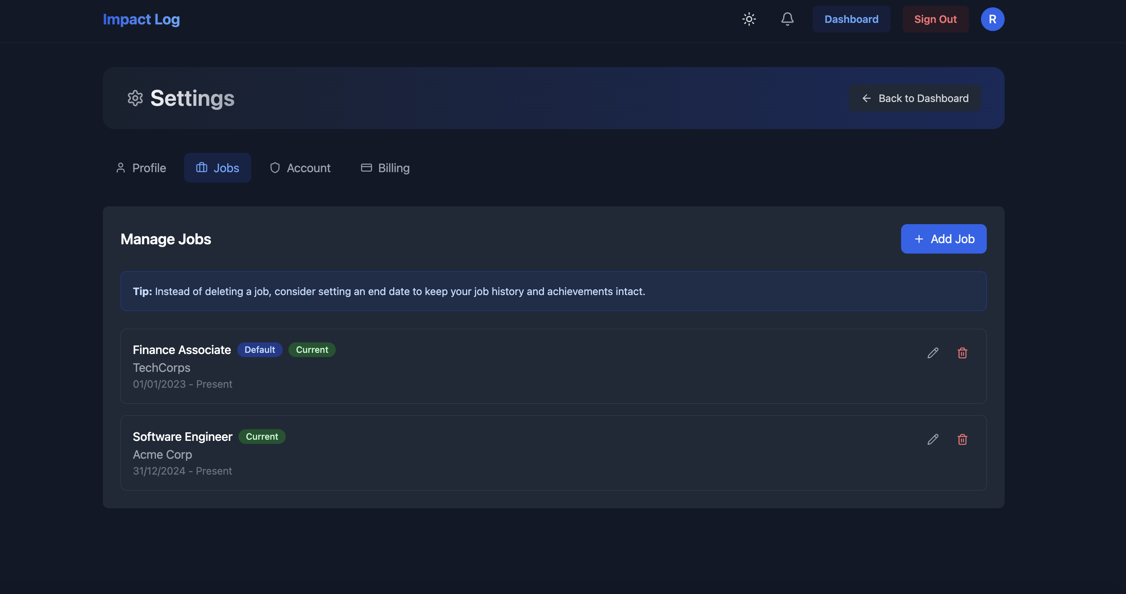Go to the Dashboard button in header
The image size is (1126, 594).
tap(851, 19)
